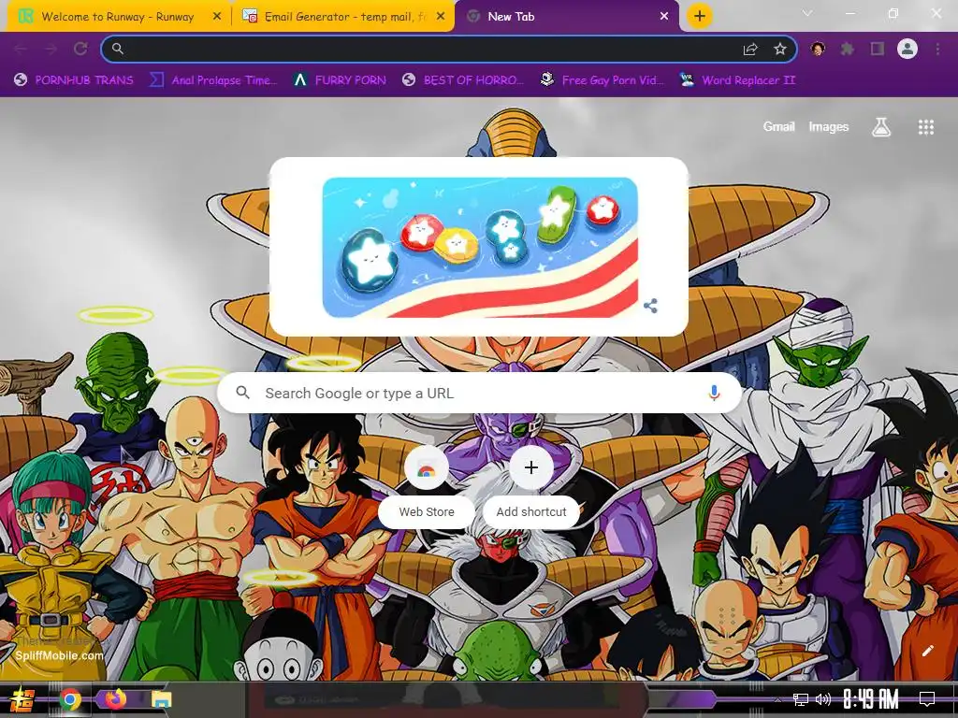
Task: Launch Firefox from the taskbar
Action: pyautogui.click(x=115, y=698)
